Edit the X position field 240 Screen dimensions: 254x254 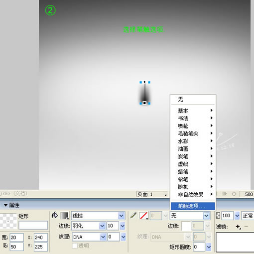pos(41,237)
